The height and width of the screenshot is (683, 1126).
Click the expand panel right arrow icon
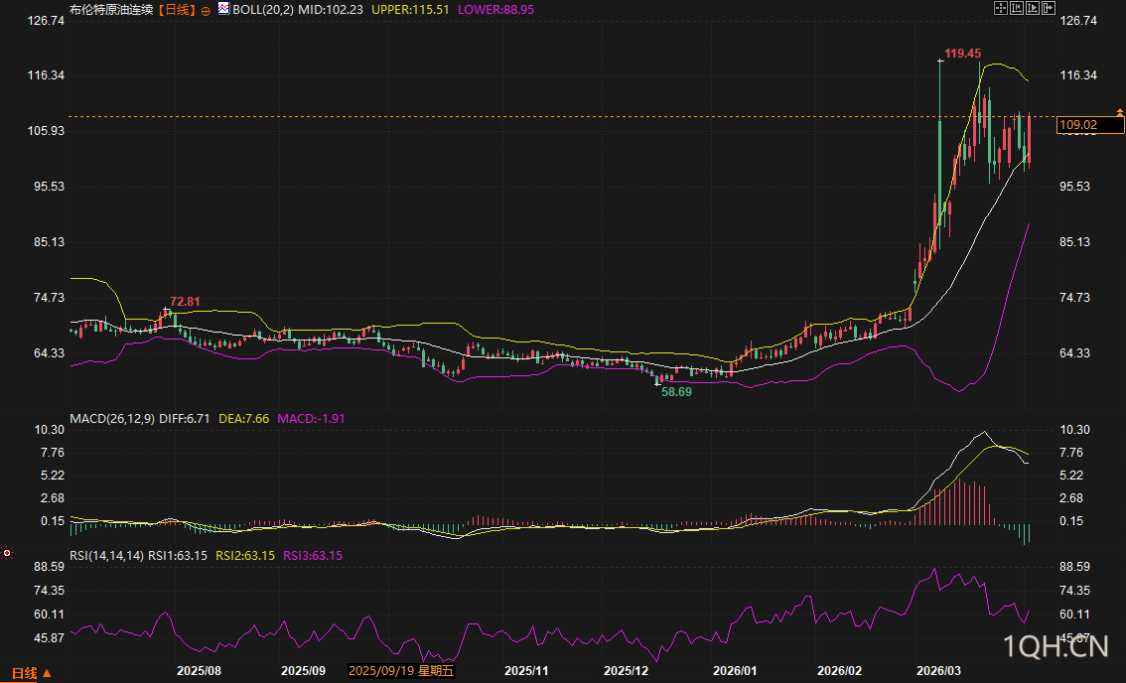tap(1048, 8)
